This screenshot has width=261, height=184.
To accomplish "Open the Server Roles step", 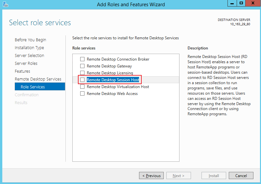I will pos(26,63).
